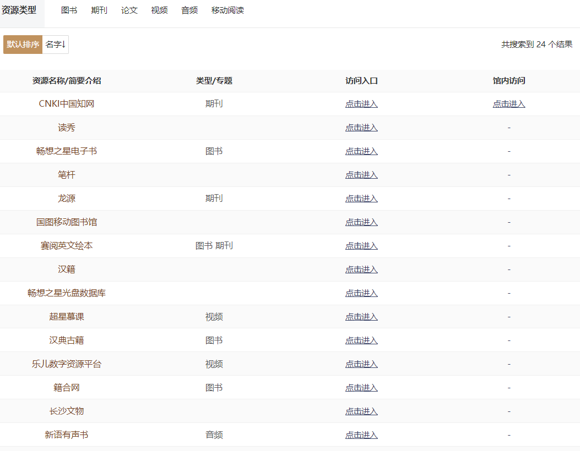The height and width of the screenshot is (451, 580).
Task: Click 点击进入 access link for 国图移动图书馆
Action: pos(361,222)
